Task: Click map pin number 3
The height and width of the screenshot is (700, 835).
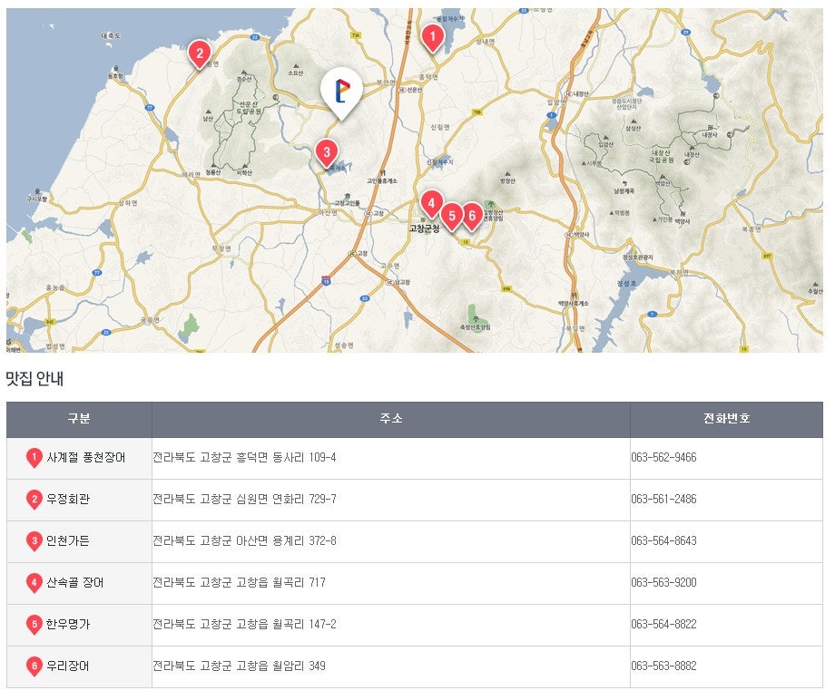Action: tap(327, 151)
